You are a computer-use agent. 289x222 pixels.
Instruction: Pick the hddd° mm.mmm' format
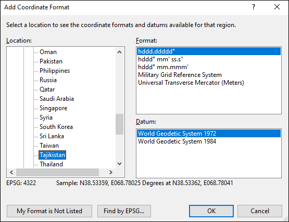pyautogui.click(x=209, y=67)
